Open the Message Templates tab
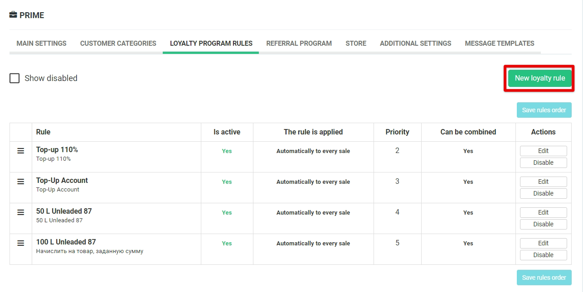 pyautogui.click(x=499, y=43)
